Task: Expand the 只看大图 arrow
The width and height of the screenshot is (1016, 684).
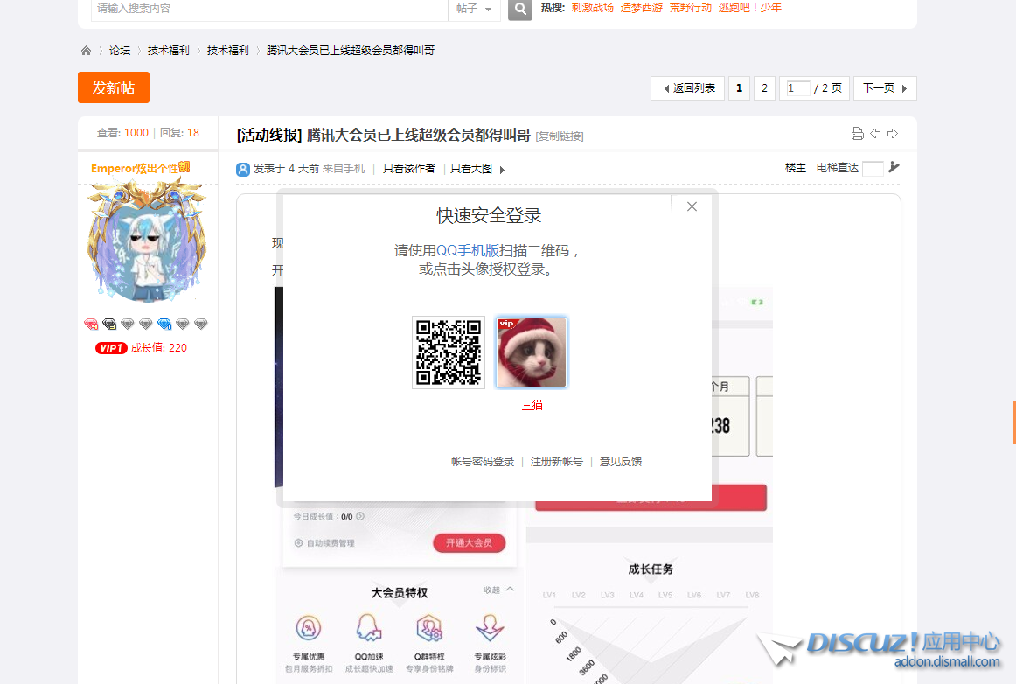Action: (502, 170)
